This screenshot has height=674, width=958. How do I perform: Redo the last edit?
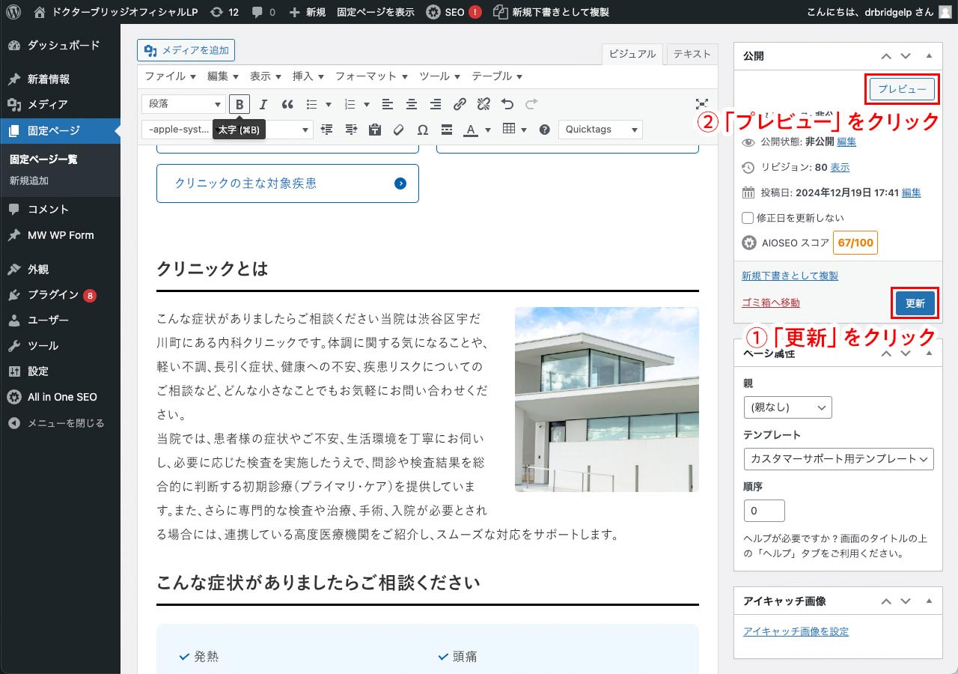point(531,104)
